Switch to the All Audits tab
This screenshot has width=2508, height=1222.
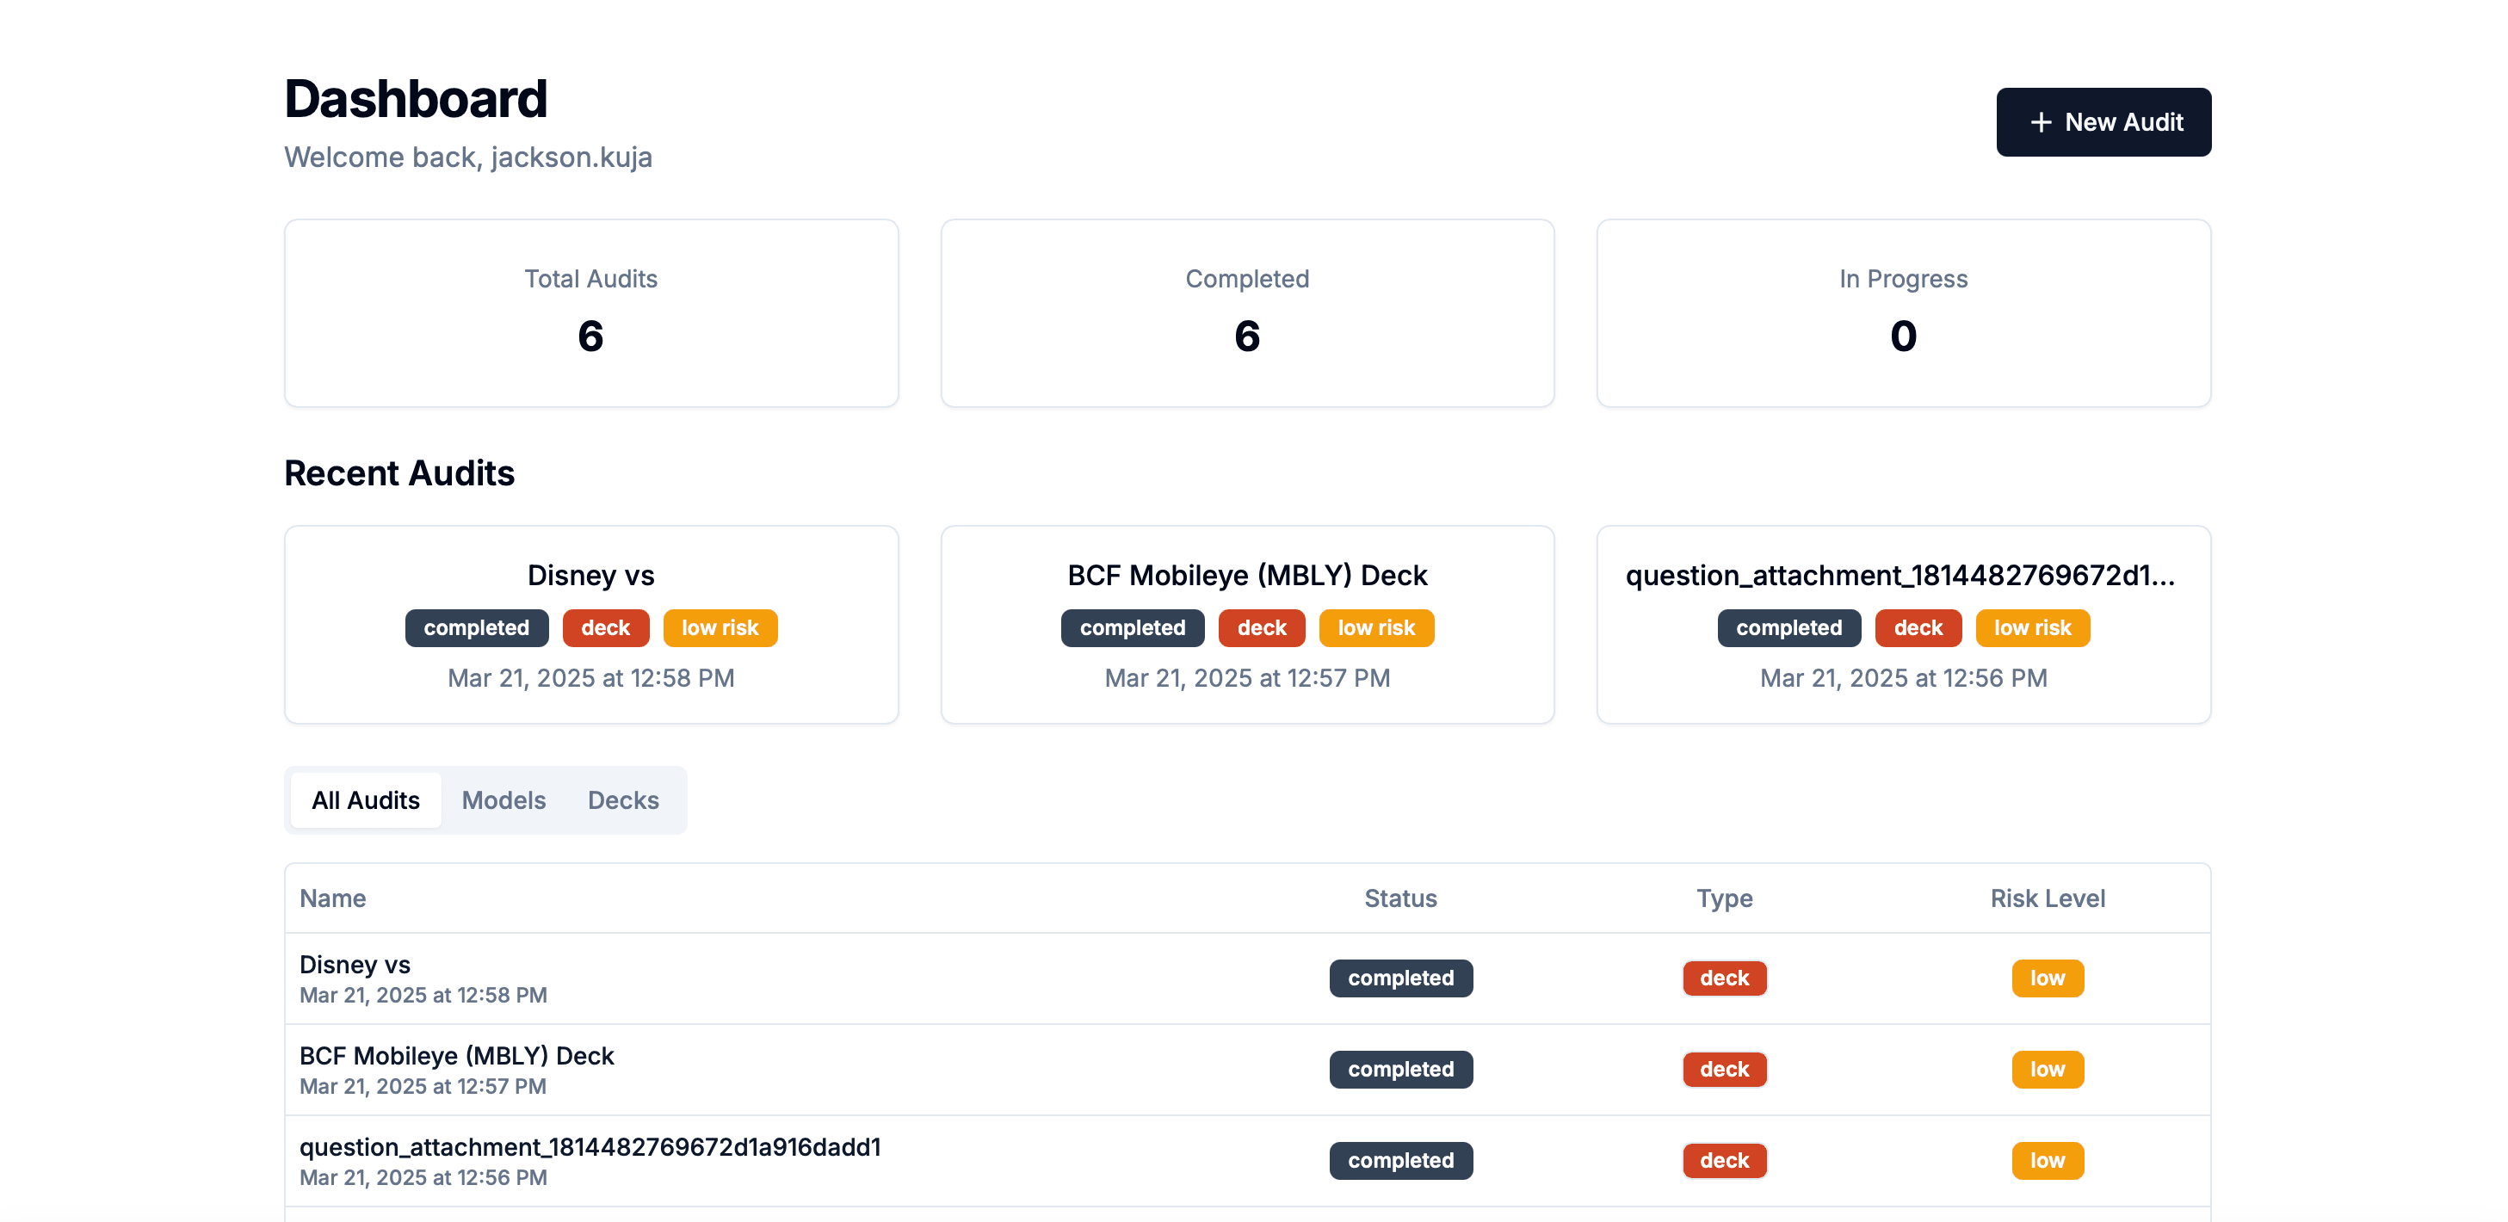coord(365,800)
